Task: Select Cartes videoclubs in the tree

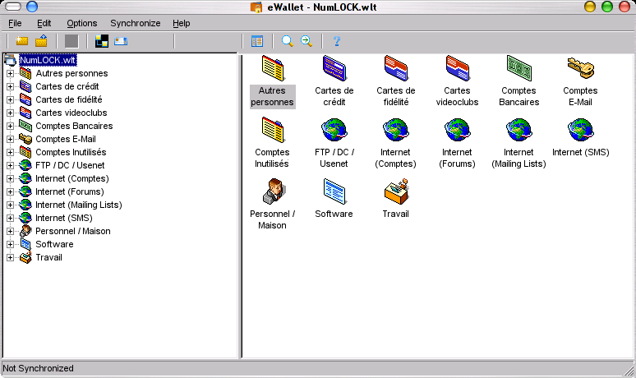Action: [71, 113]
